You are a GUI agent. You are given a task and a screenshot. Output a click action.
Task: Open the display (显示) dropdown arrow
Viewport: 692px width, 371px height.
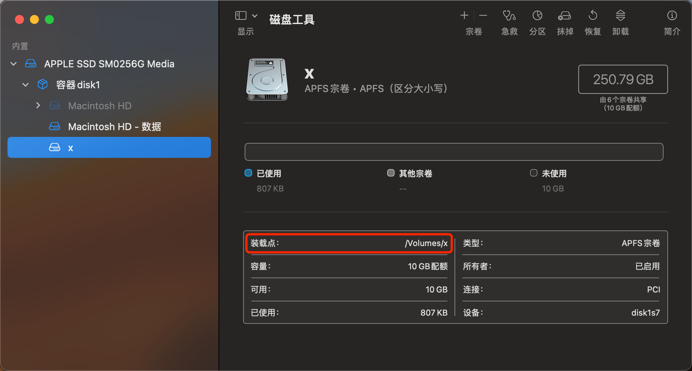(255, 16)
